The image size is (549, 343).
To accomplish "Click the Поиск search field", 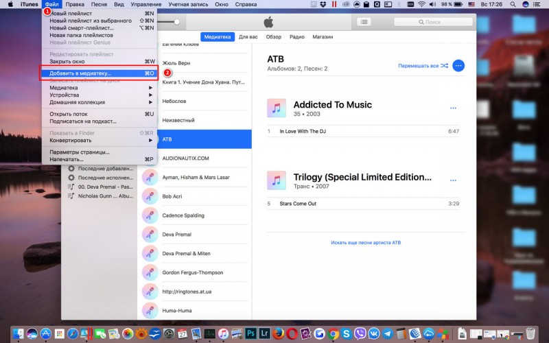I will [x=433, y=22].
